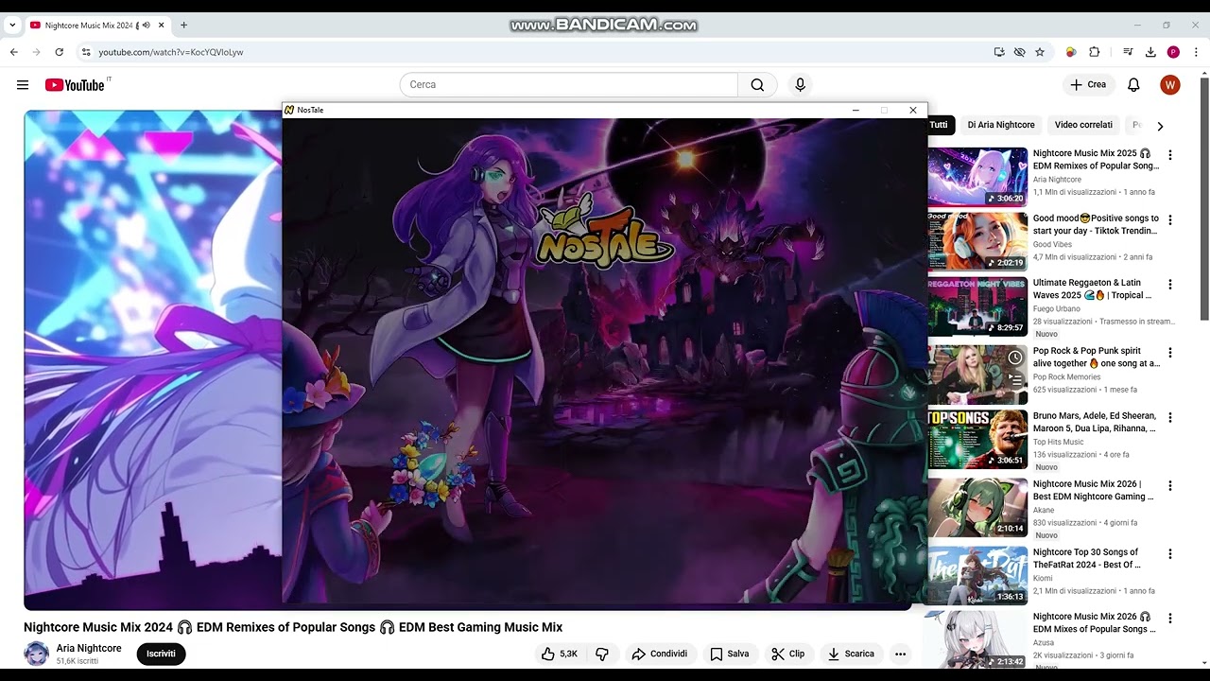Viewport: 1210px width, 681px height.
Task: Select the Video correlati chip
Action: tap(1083, 125)
